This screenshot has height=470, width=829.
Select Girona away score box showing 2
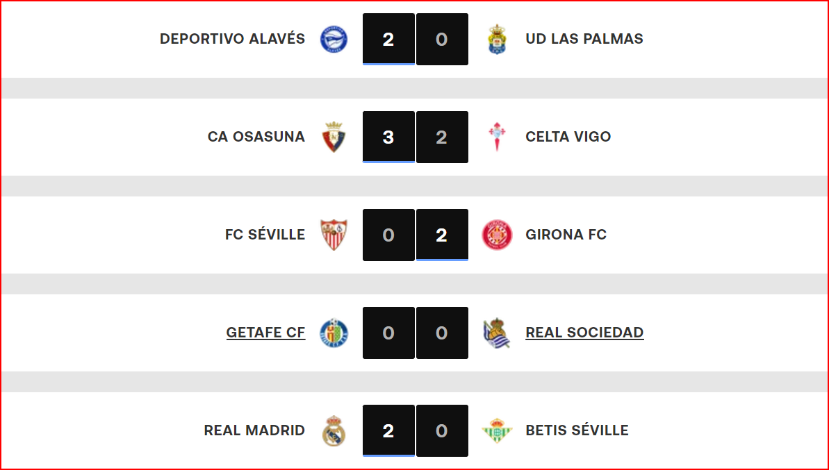pos(442,235)
